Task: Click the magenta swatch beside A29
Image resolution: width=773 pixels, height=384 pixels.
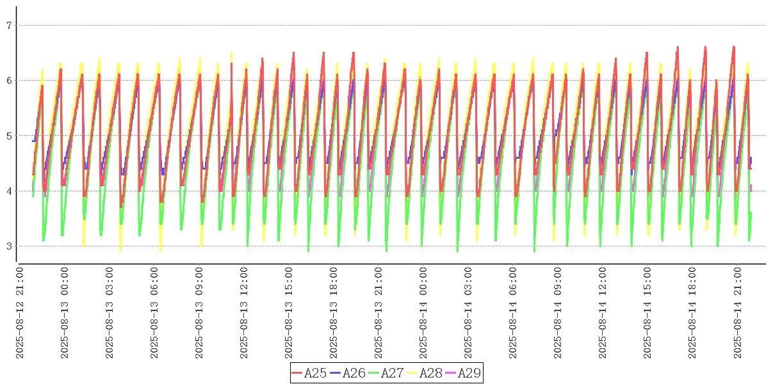Action: (450, 373)
